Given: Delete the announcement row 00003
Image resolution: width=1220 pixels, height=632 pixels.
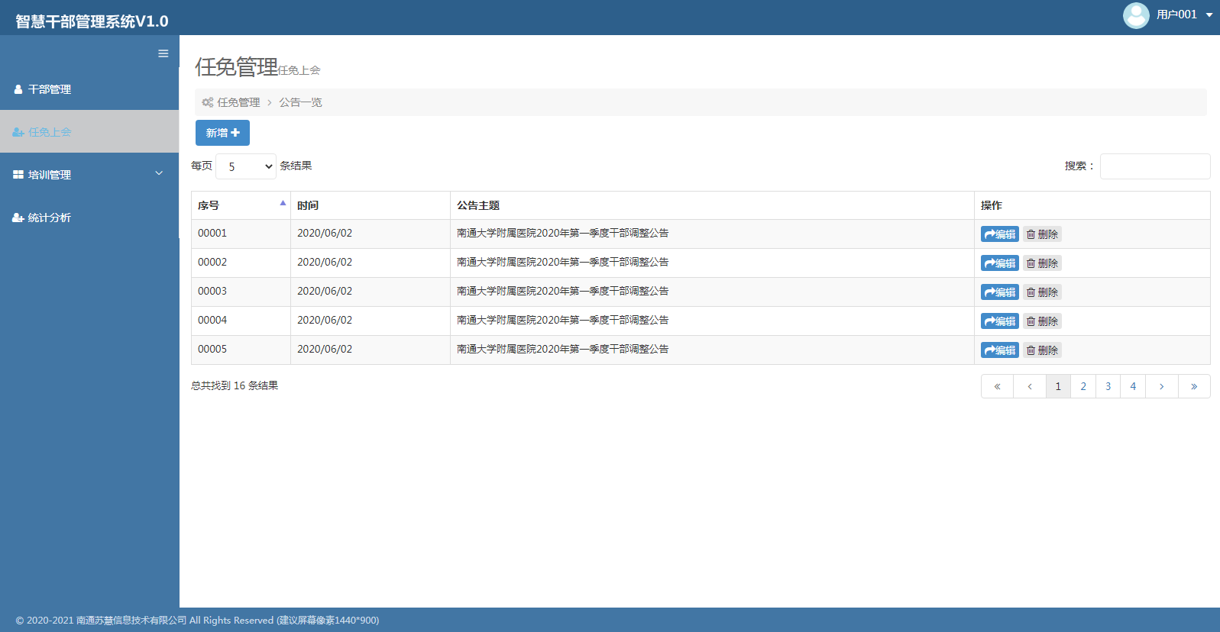Looking at the screenshot, I should click(1042, 292).
